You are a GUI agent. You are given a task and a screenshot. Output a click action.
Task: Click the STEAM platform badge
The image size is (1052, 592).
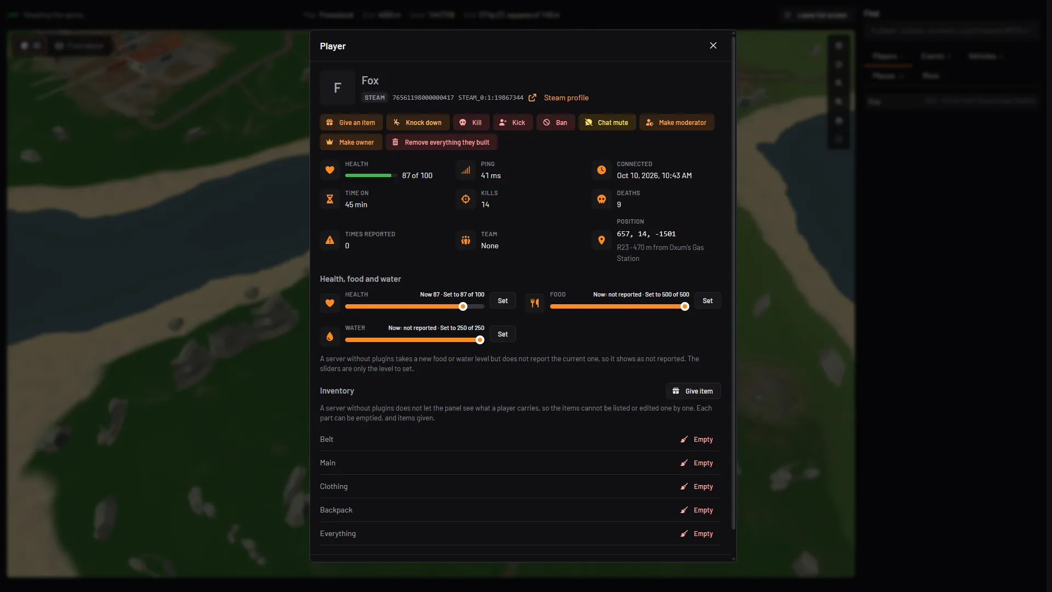tap(375, 98)
